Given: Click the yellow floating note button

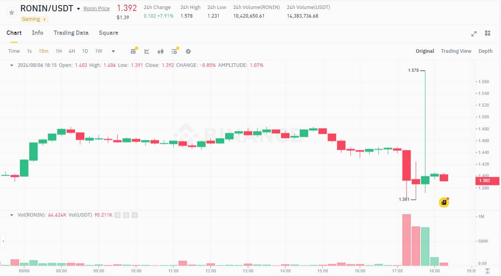Looking at the screenshot, I should click(444, 202).
